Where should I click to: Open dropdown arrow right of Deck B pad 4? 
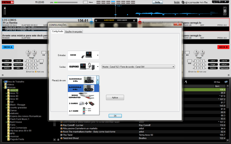pos(205,65)
